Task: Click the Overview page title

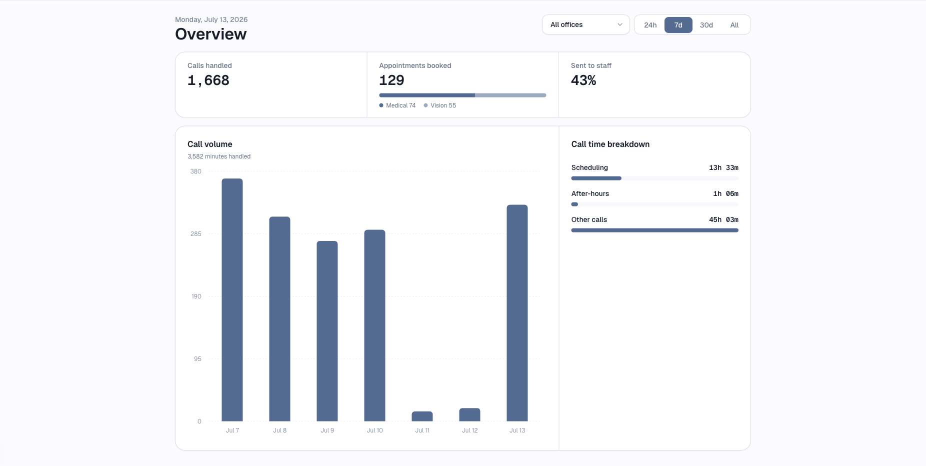Action: click(211, 34)
